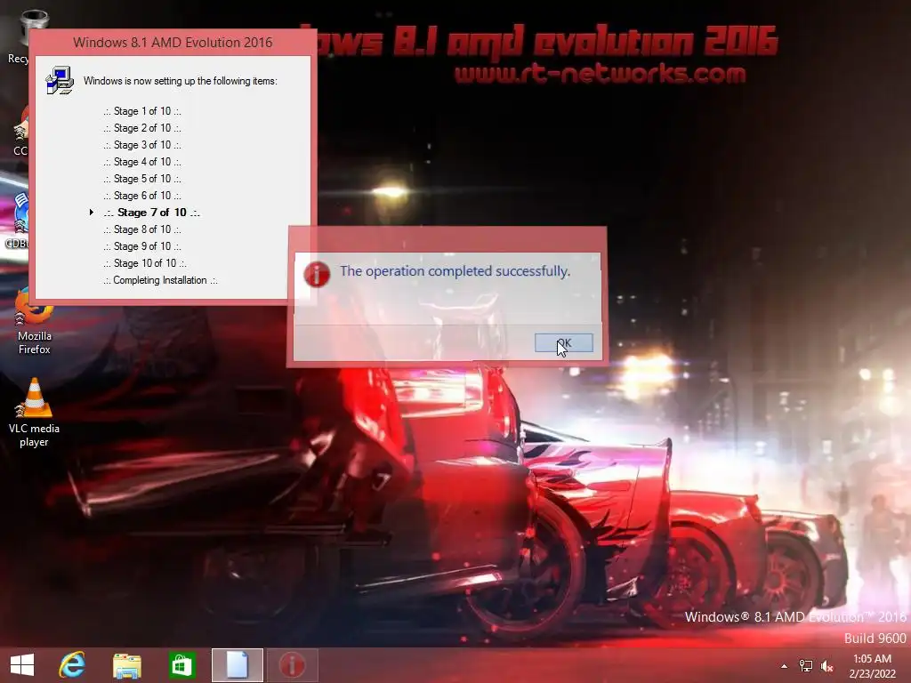This screenshot has width=911, height=683.
Task: Click the arrow marker beside Stage 7
Action: pos(92,212)
